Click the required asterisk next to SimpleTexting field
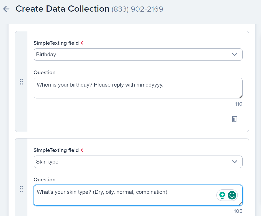Screen dimensions: 261x216 (x=81, y=43)
